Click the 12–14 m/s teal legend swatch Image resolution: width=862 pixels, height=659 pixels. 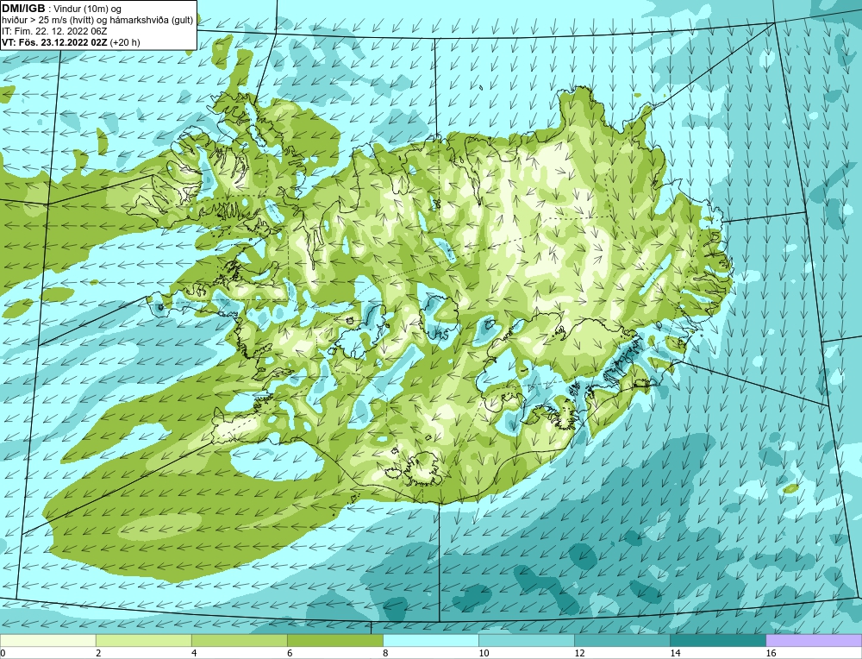[622, 640]
